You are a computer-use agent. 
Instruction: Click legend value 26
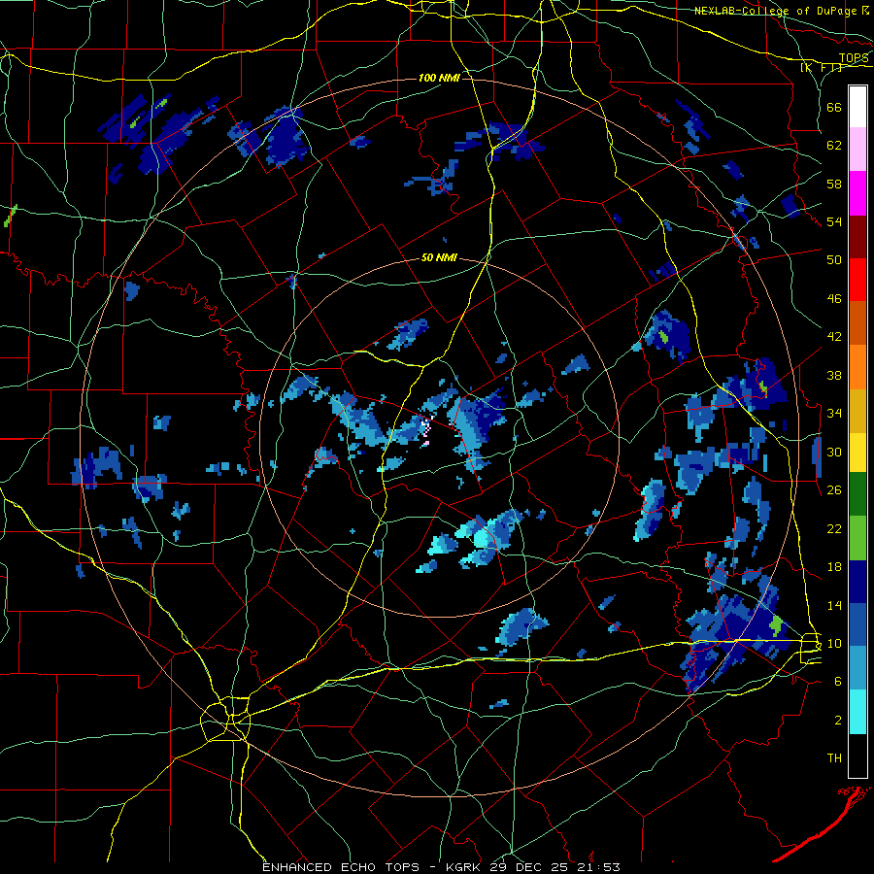point(834,490)
